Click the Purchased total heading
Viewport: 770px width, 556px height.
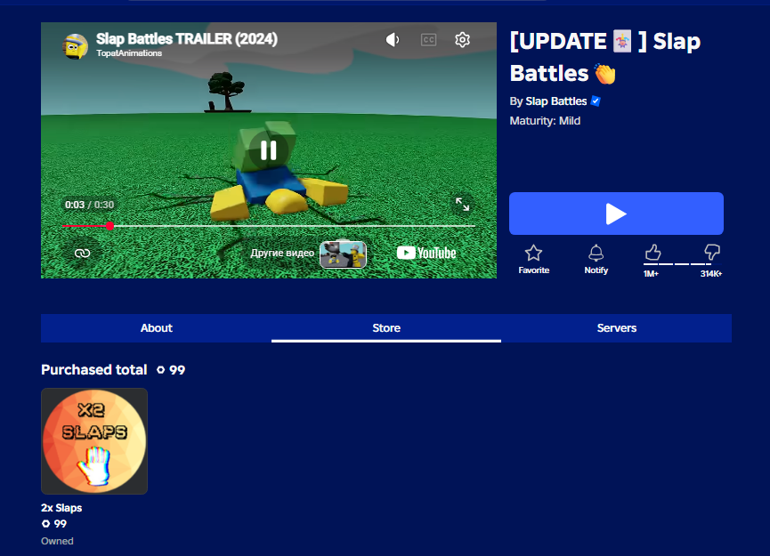(x=94, y=369)
